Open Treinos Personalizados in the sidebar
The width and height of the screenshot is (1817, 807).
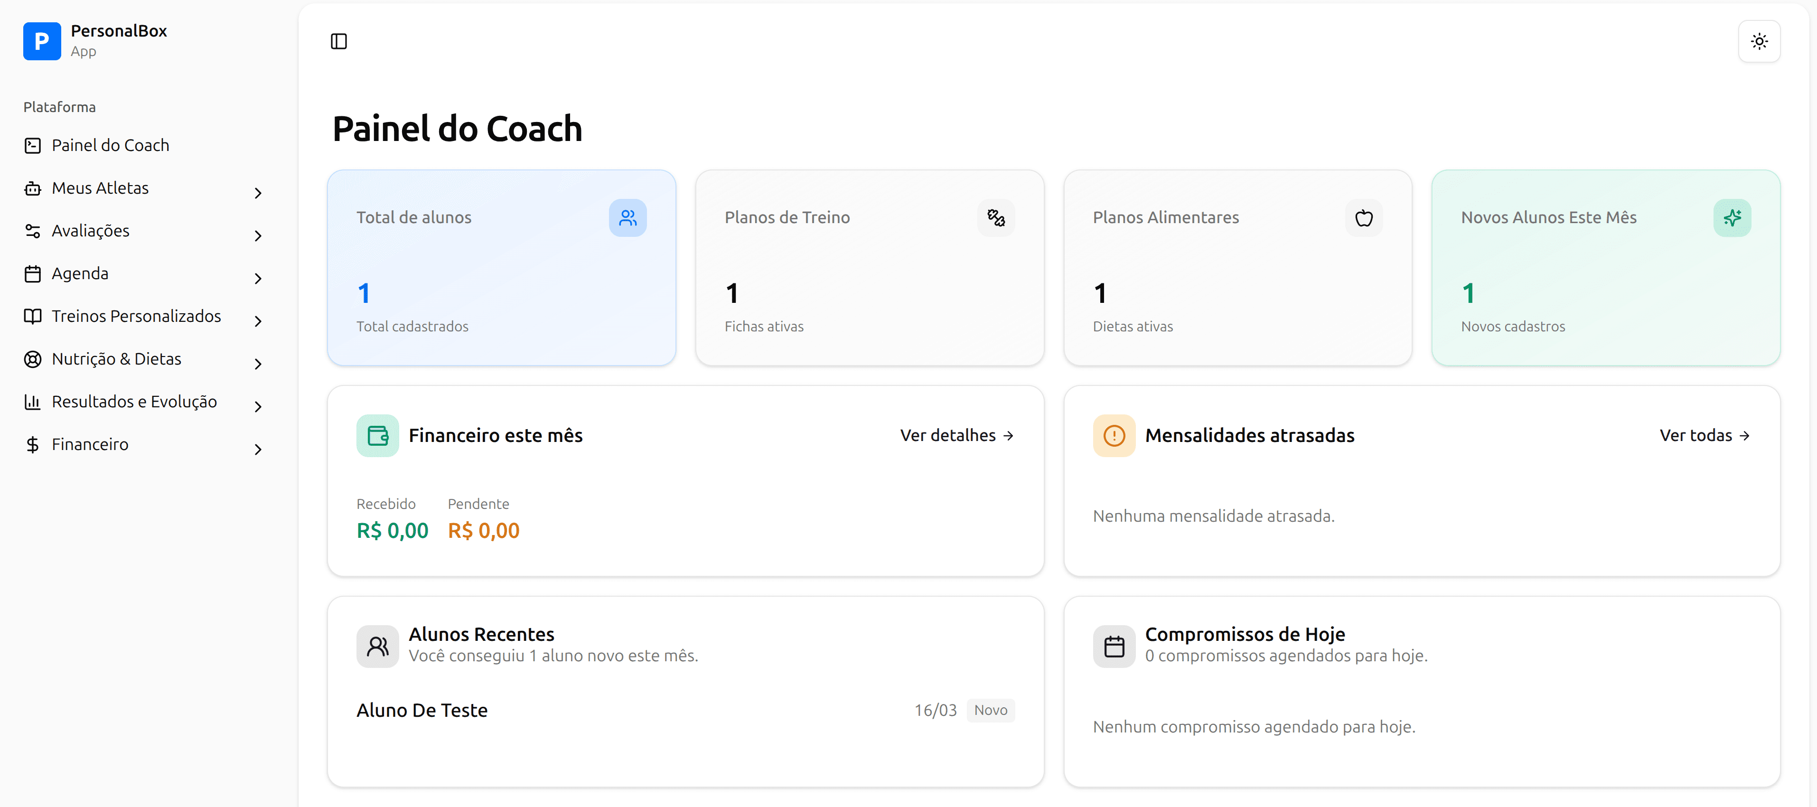coord(136,316)
